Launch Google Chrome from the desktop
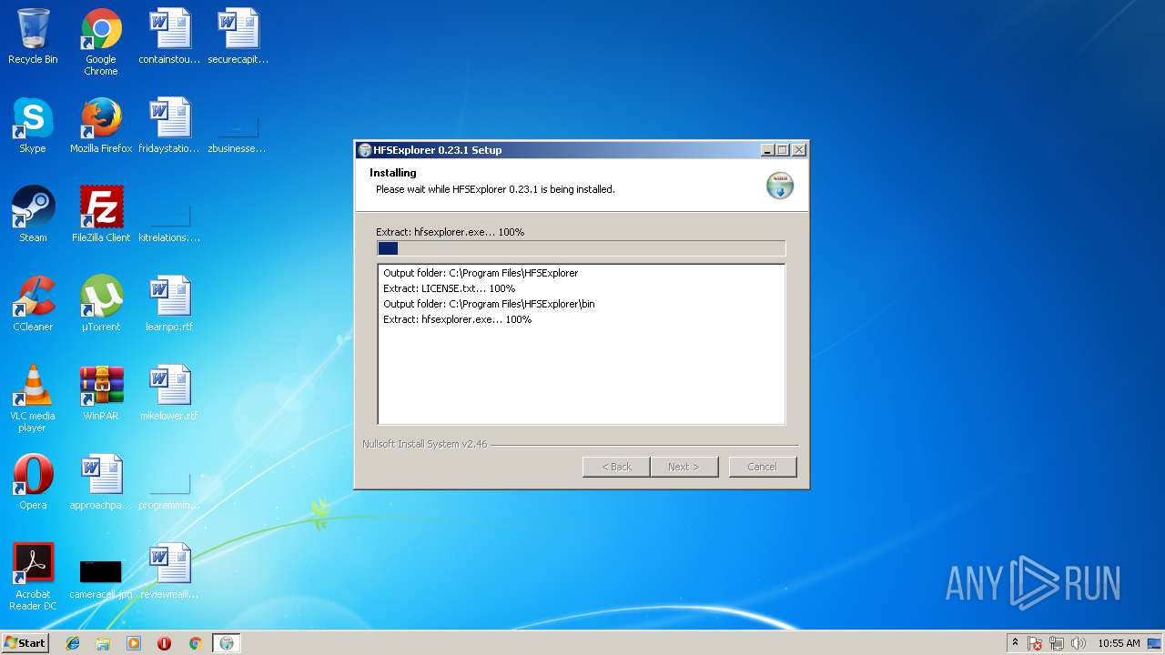This screenshot has width=1165, height=655. pyautogui.click(x=101, y=42)
